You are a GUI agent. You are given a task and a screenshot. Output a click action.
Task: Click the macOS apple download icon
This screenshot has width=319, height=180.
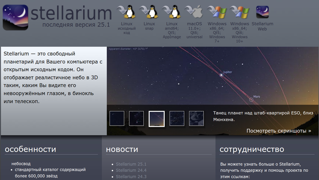(x=194, y=12)
